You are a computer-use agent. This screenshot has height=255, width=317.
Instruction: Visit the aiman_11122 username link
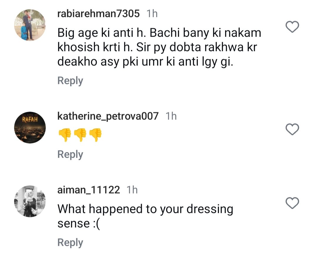(x=89, y=190)
